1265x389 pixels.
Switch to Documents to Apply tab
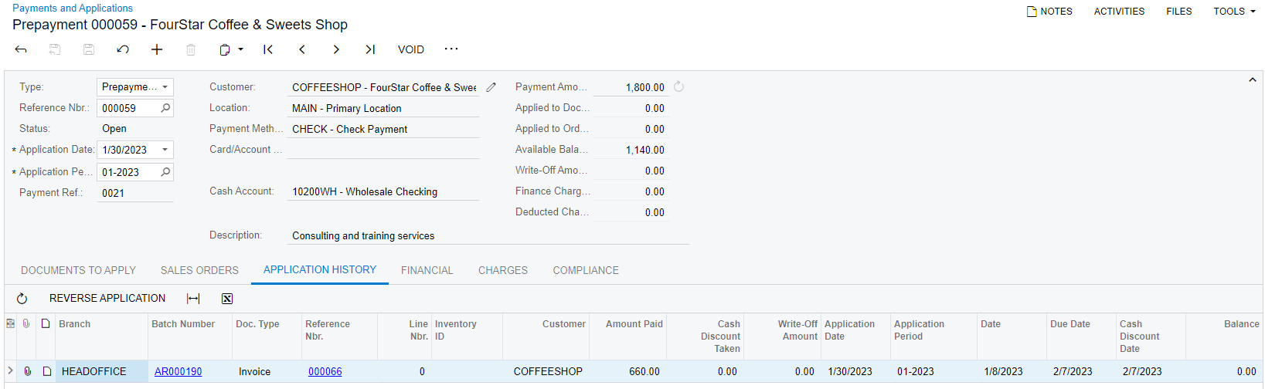(78, 270)
